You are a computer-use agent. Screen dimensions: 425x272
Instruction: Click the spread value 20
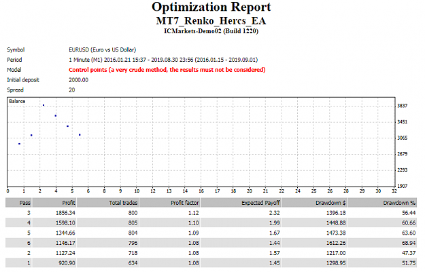(72, 90)
